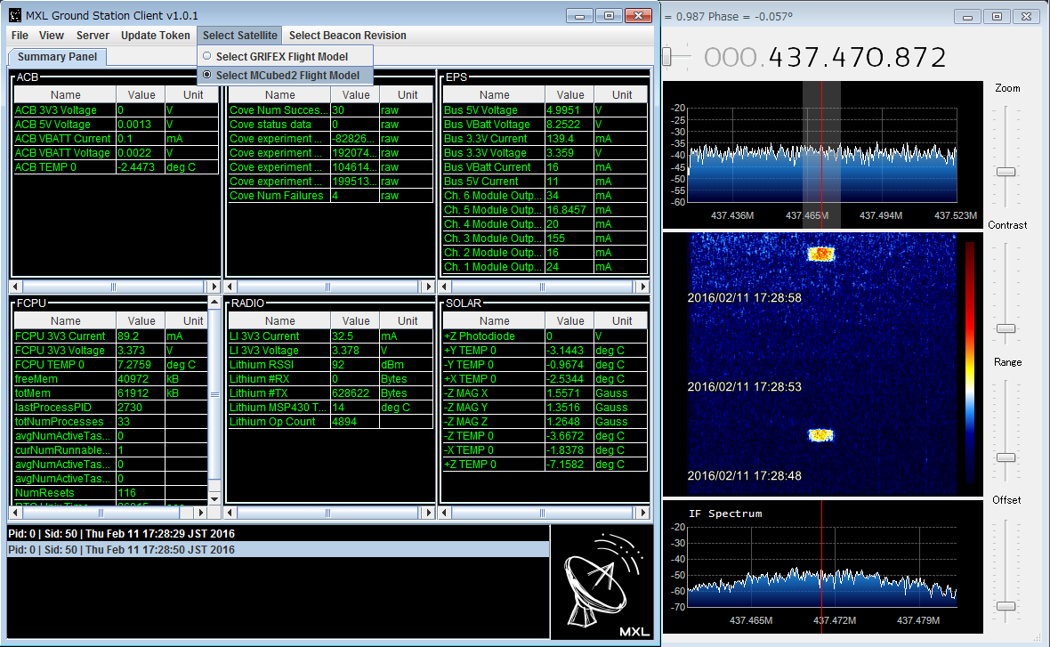Image resolution: width=1050 pixels, height=647 pixels.
Task: Select the +Z Photodiode row
Action: point(545,336)
